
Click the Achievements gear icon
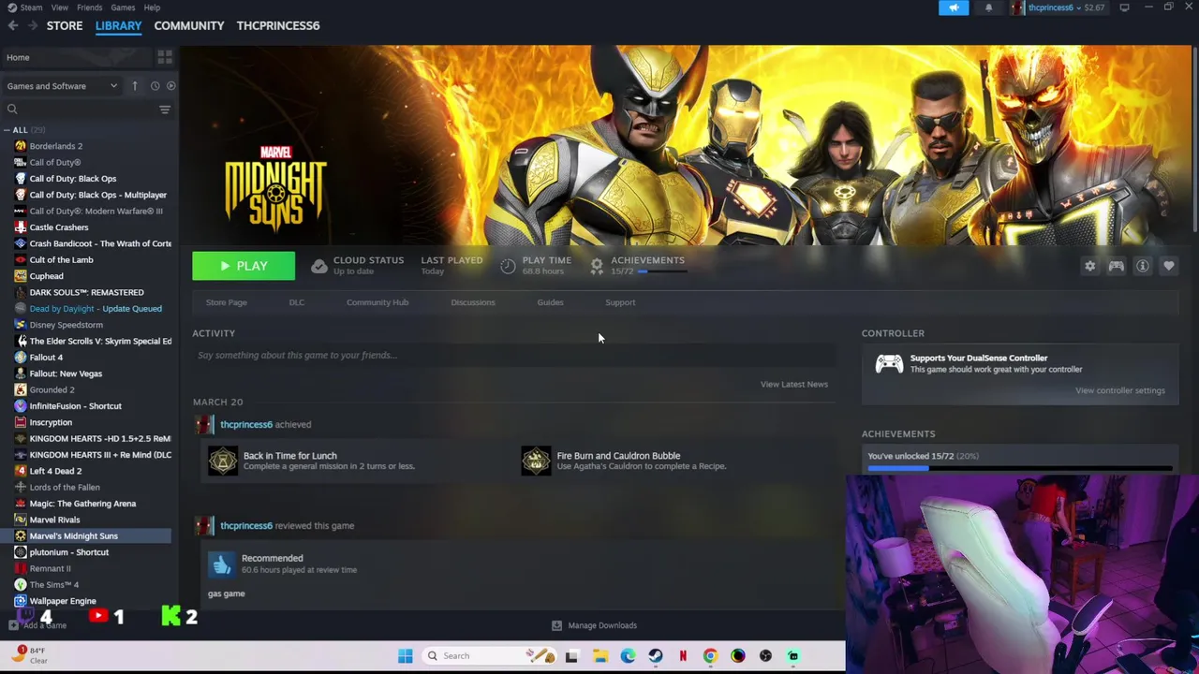[x=597, y=267]
